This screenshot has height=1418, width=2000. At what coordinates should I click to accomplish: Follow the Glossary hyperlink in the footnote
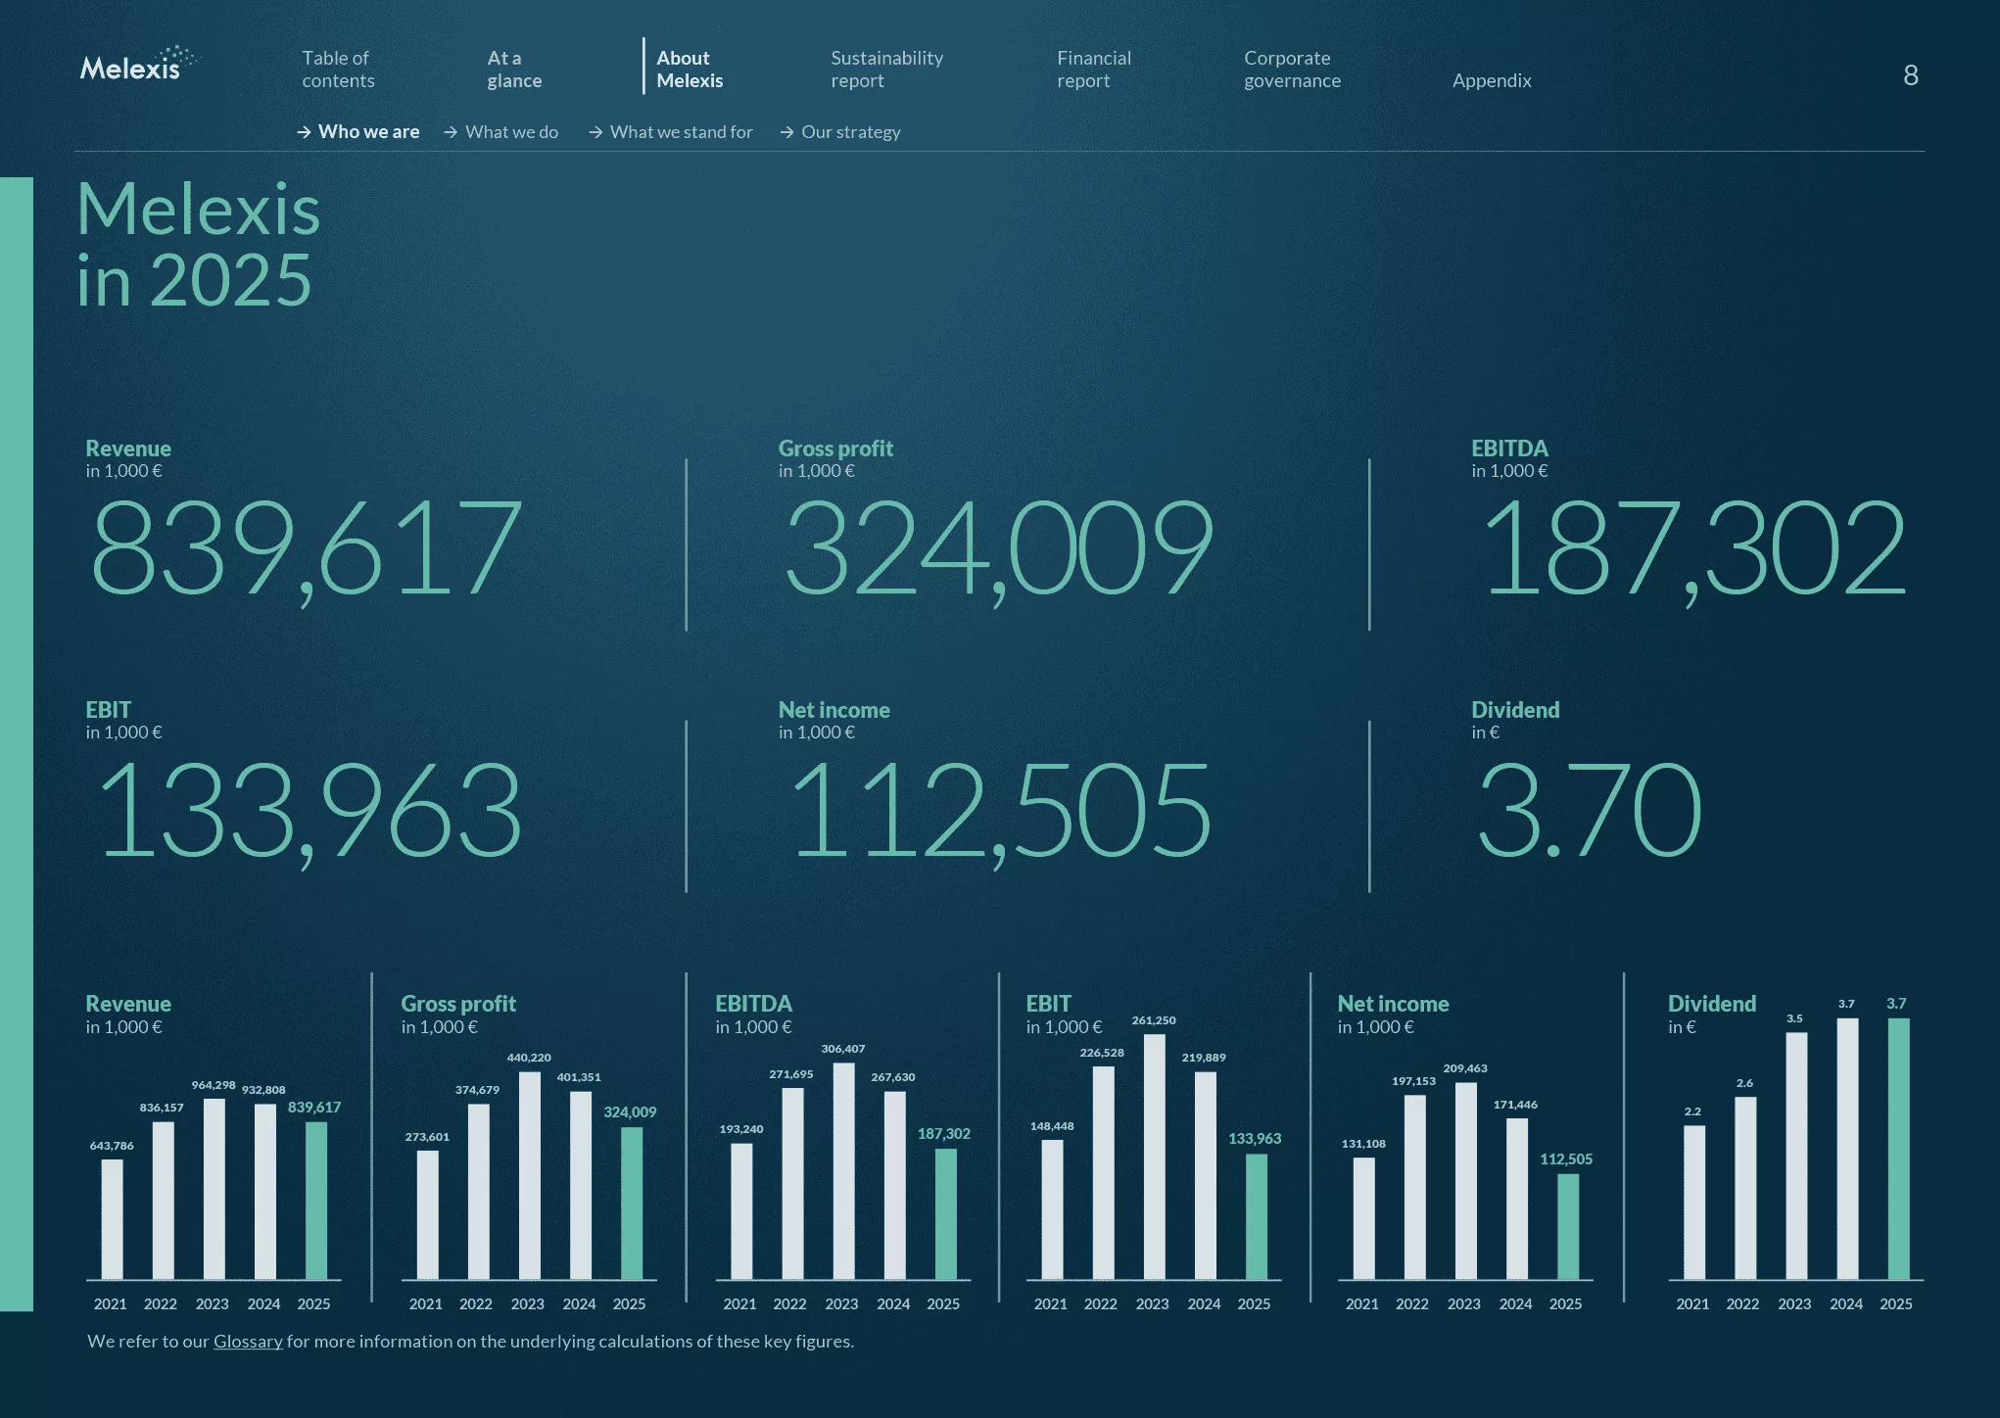(248, 1341)
